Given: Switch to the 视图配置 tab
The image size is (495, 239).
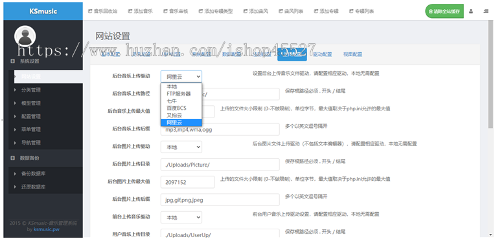Looking at the screenshot, I should tap(352, 54).
